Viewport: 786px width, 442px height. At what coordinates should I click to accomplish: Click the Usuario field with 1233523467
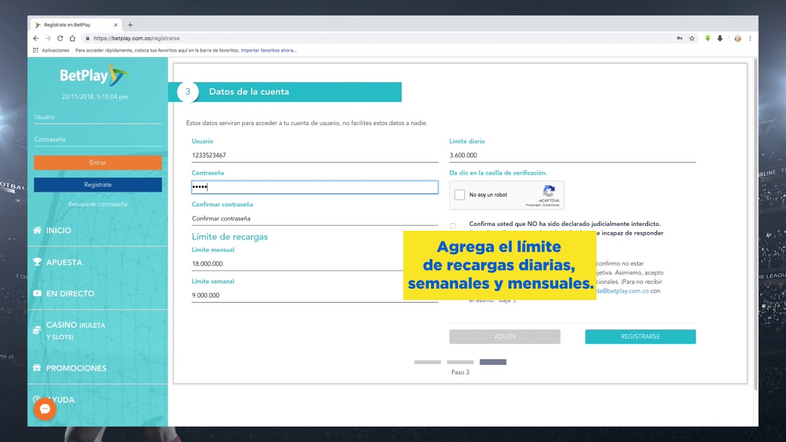tap(314, 155)
